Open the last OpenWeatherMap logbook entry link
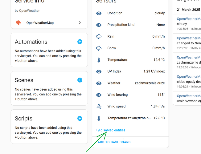The width and height of the screenshot is (201, 154). (x=189, y=96)
